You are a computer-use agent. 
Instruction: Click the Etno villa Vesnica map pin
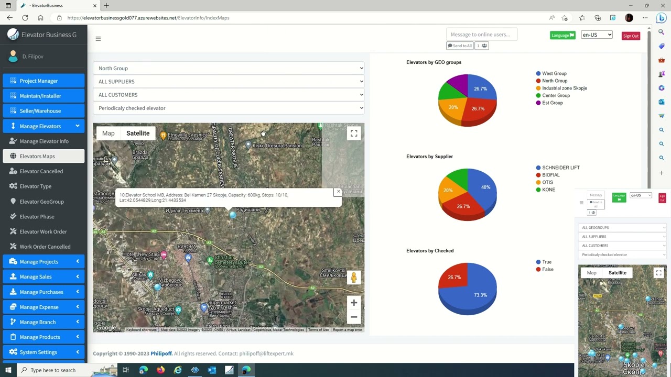pos(163,136)
